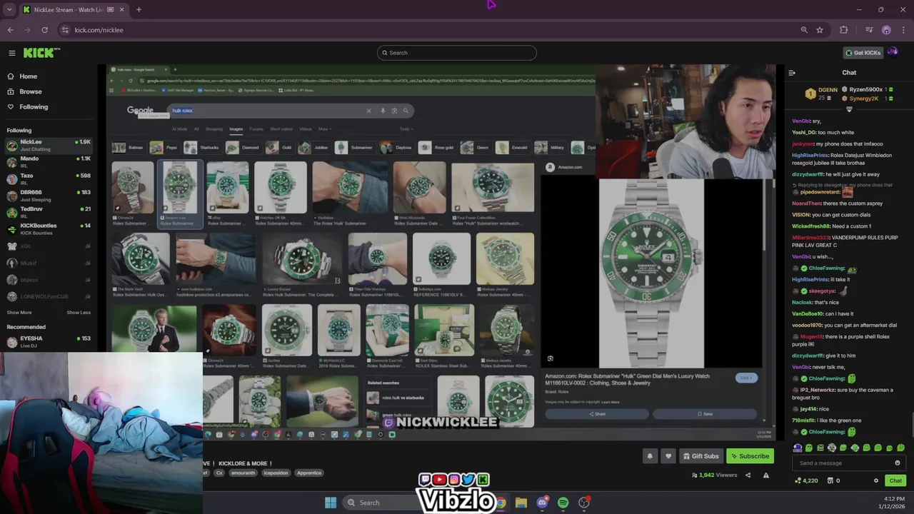Screen dimensions: 914x514
Task: Open Windows Start button
Action: [331, 503]
